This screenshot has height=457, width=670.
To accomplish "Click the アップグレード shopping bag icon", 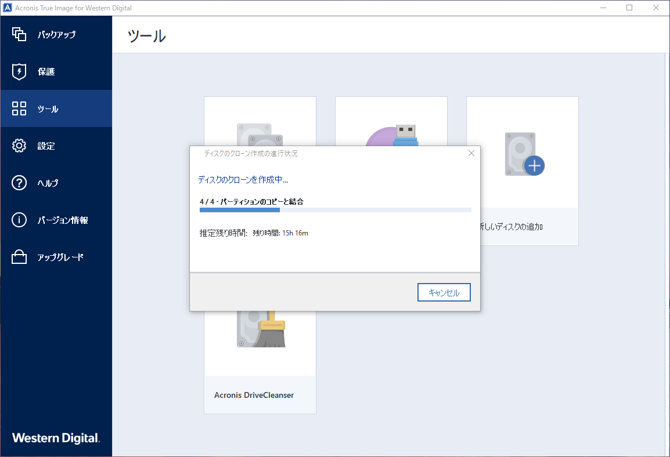I will coord(19,257).
